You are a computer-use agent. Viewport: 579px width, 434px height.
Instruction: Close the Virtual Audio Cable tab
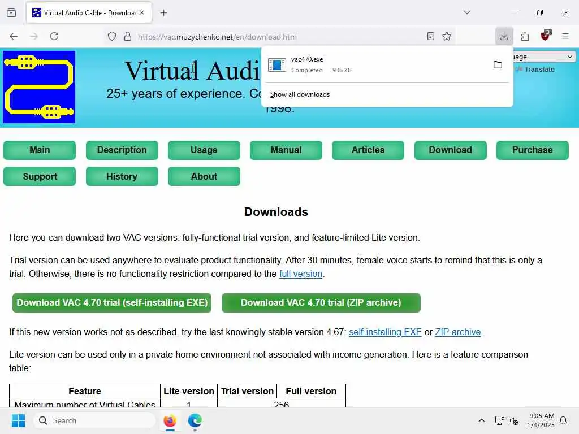pos(142,12)
